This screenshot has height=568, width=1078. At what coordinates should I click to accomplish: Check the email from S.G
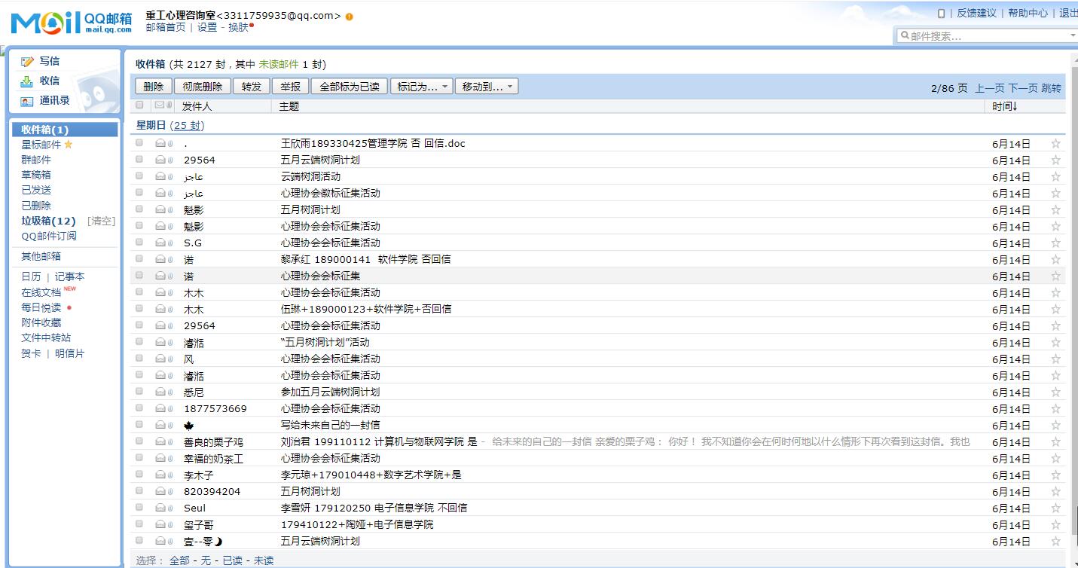[x=139, y=243]
